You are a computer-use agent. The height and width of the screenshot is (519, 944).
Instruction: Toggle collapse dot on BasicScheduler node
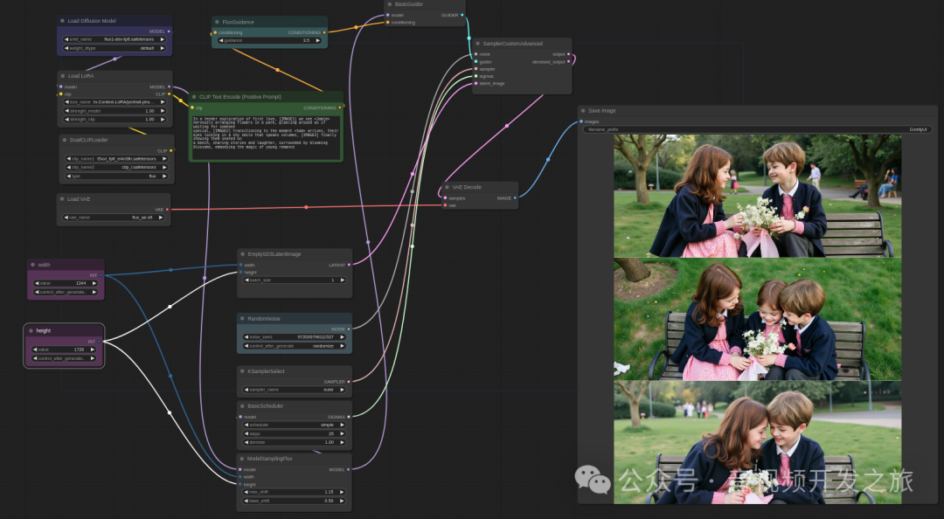click(243, 405)
